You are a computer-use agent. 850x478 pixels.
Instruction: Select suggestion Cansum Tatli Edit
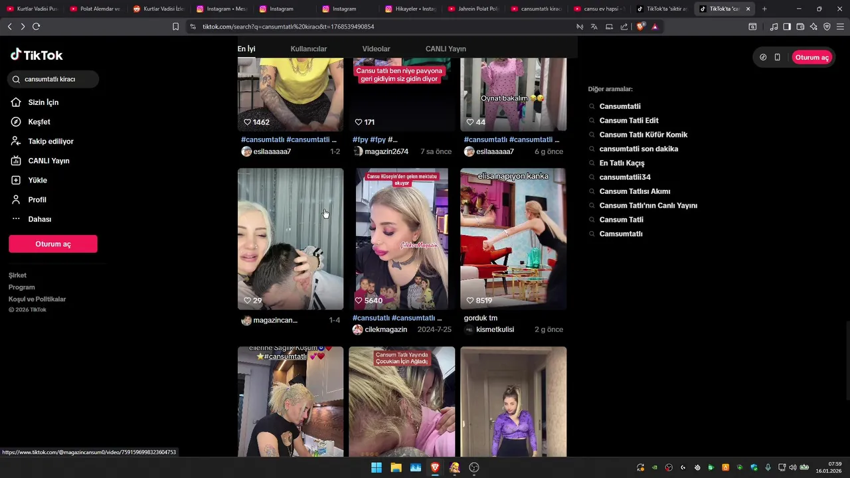pos(629,121)
